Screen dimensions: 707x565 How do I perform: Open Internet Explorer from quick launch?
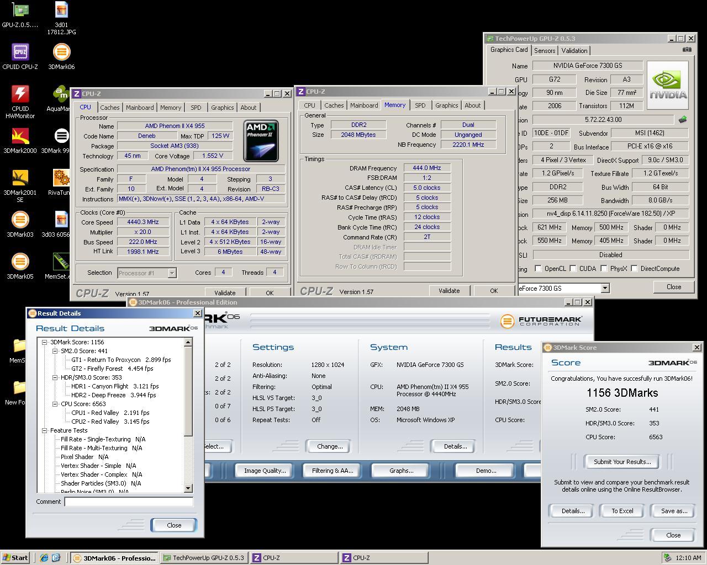44,558
